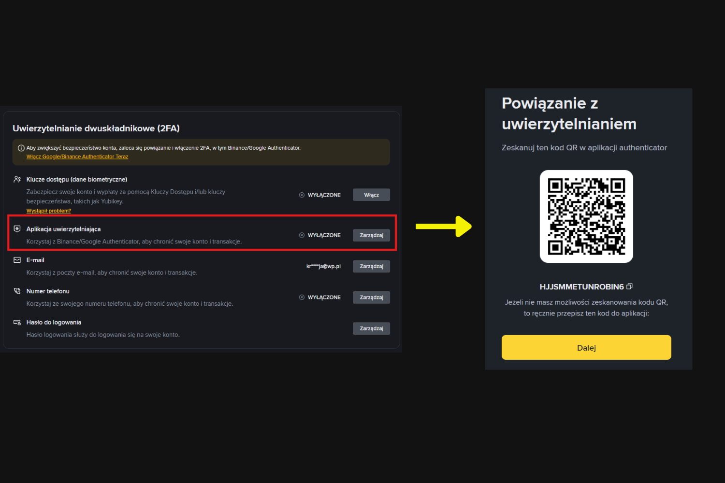Copy the HJJSMMETUNROBIN6 code with copy icon

tap(629, 286)
